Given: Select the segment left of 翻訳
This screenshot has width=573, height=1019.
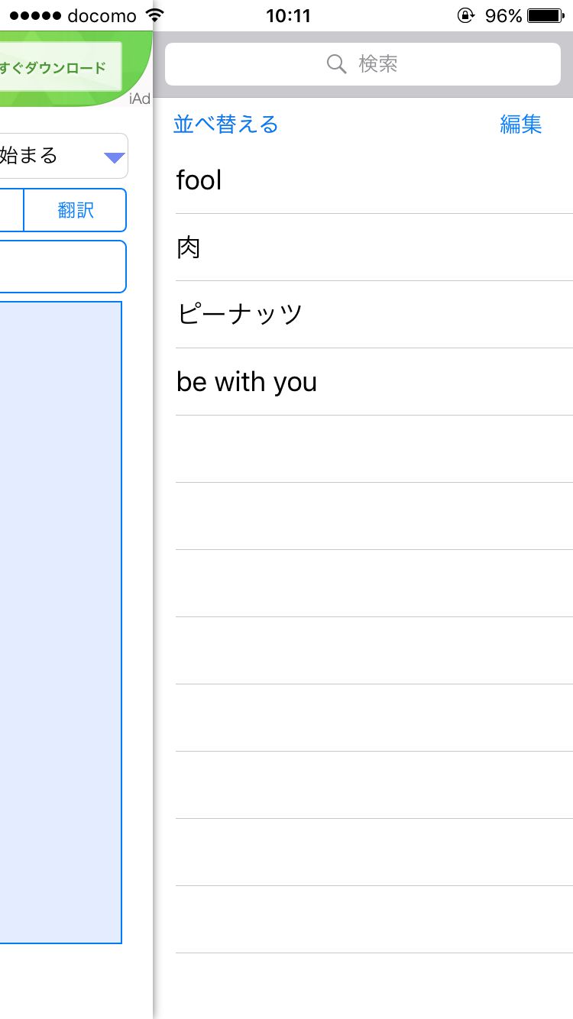Looking at the screenshot, I should pos(11,210).
